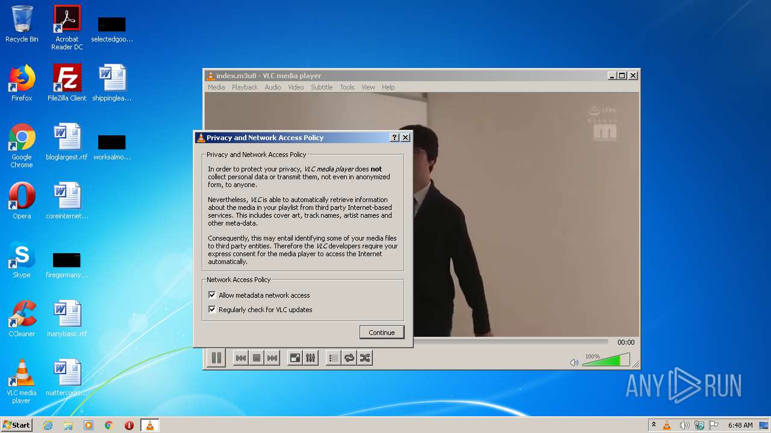Show the VLC playlist
This screenshot has height=433, width=771.
coord(334,358)
